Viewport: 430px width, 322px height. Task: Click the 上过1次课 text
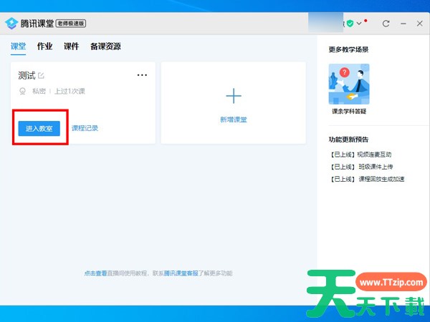pos(70,91)
